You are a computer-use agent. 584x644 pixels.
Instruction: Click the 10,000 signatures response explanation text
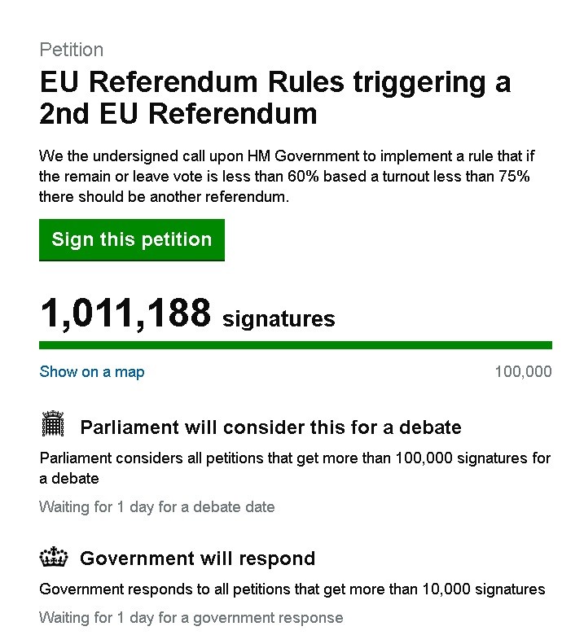coord(292,589)
